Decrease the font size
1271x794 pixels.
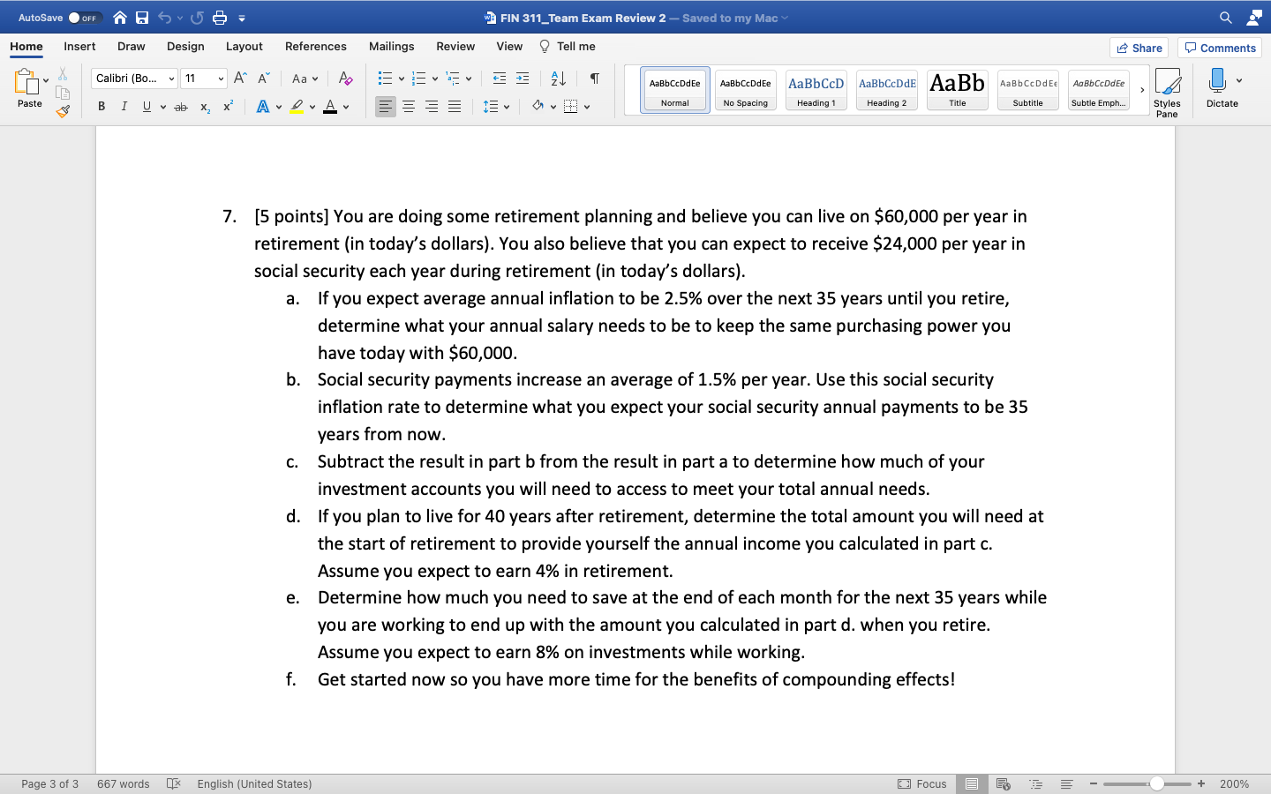pos(263,79)
